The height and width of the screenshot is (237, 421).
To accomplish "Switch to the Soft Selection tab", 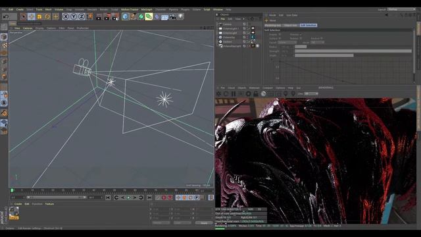I will 309,25.
